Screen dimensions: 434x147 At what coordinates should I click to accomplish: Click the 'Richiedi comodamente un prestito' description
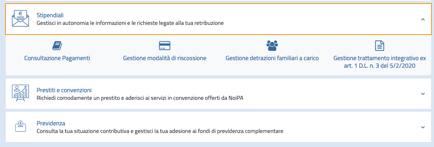click(x=140, y=98)
